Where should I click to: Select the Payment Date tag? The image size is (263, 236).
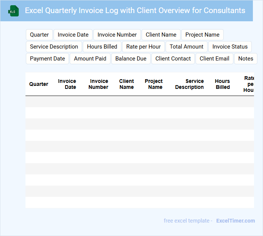pyautogui.click(x=47, y=59)
